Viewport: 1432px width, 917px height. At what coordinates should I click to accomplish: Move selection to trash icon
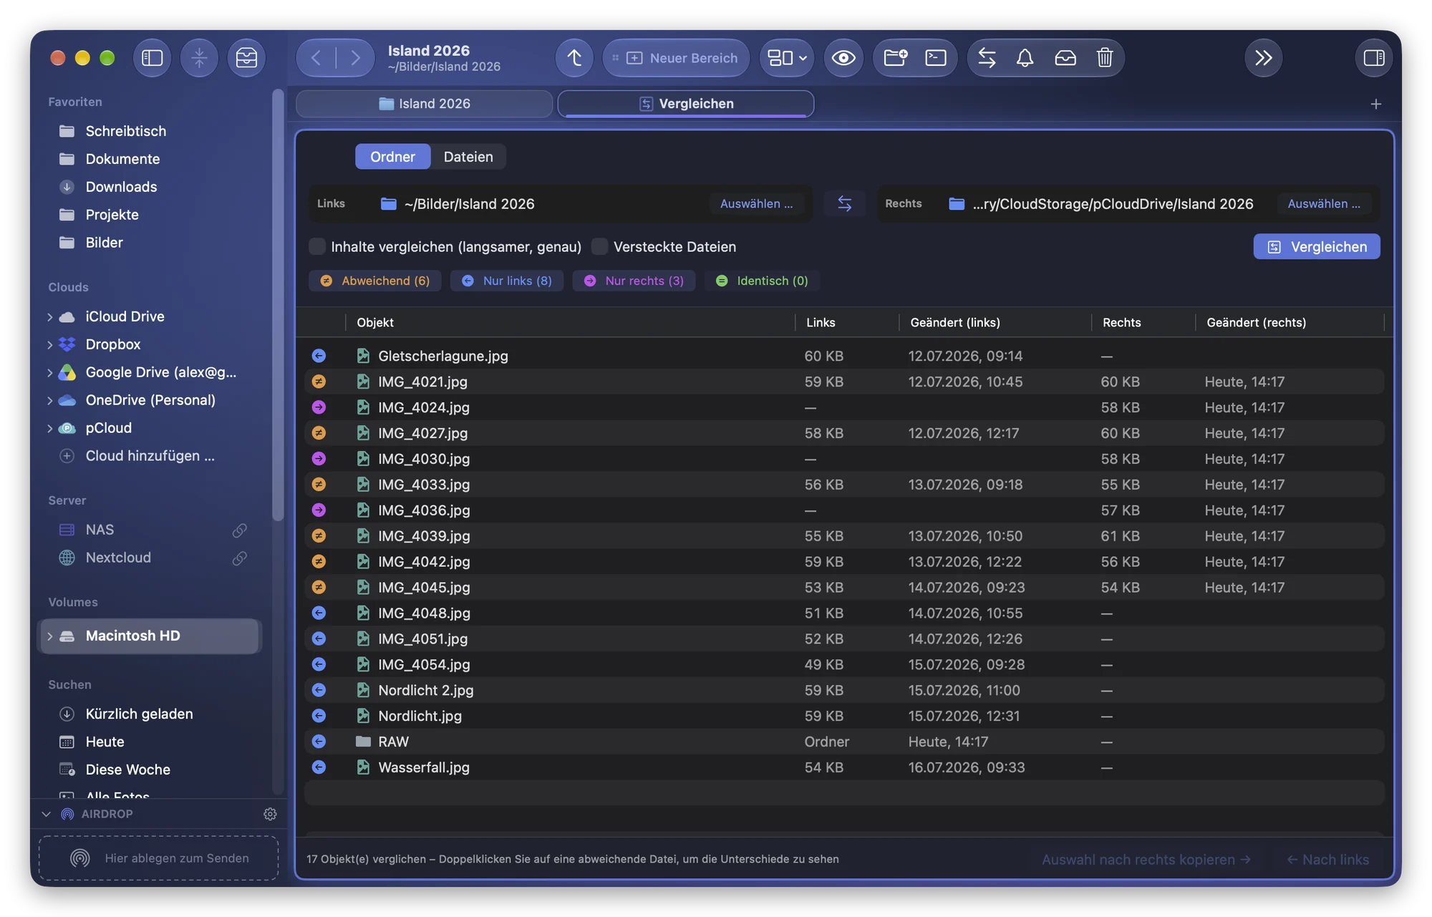coord(1105,58)
